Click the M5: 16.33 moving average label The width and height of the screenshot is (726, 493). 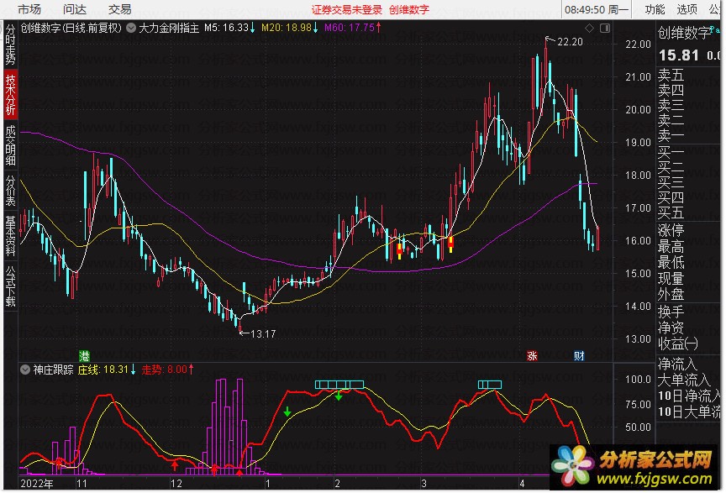pyautogui.click(x=229, y=29)
